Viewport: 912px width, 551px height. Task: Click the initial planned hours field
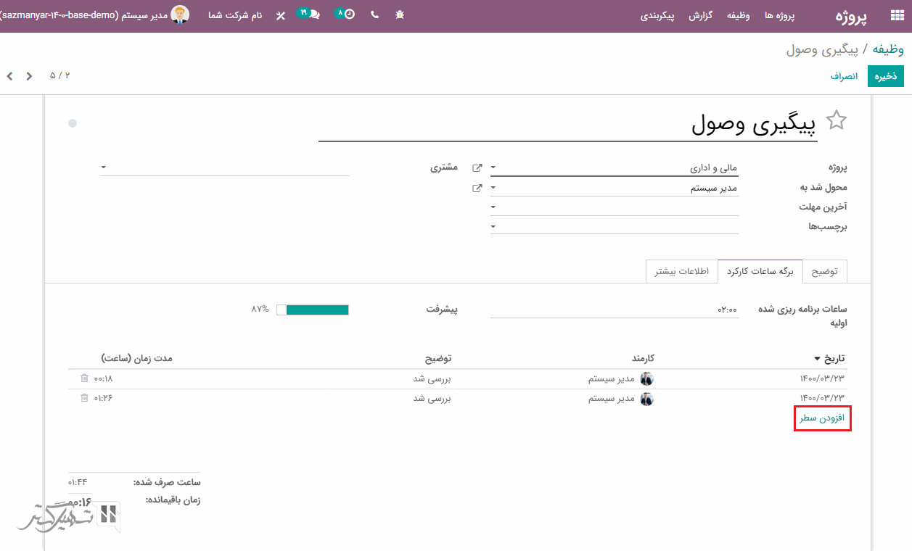(x=614, y=310)
